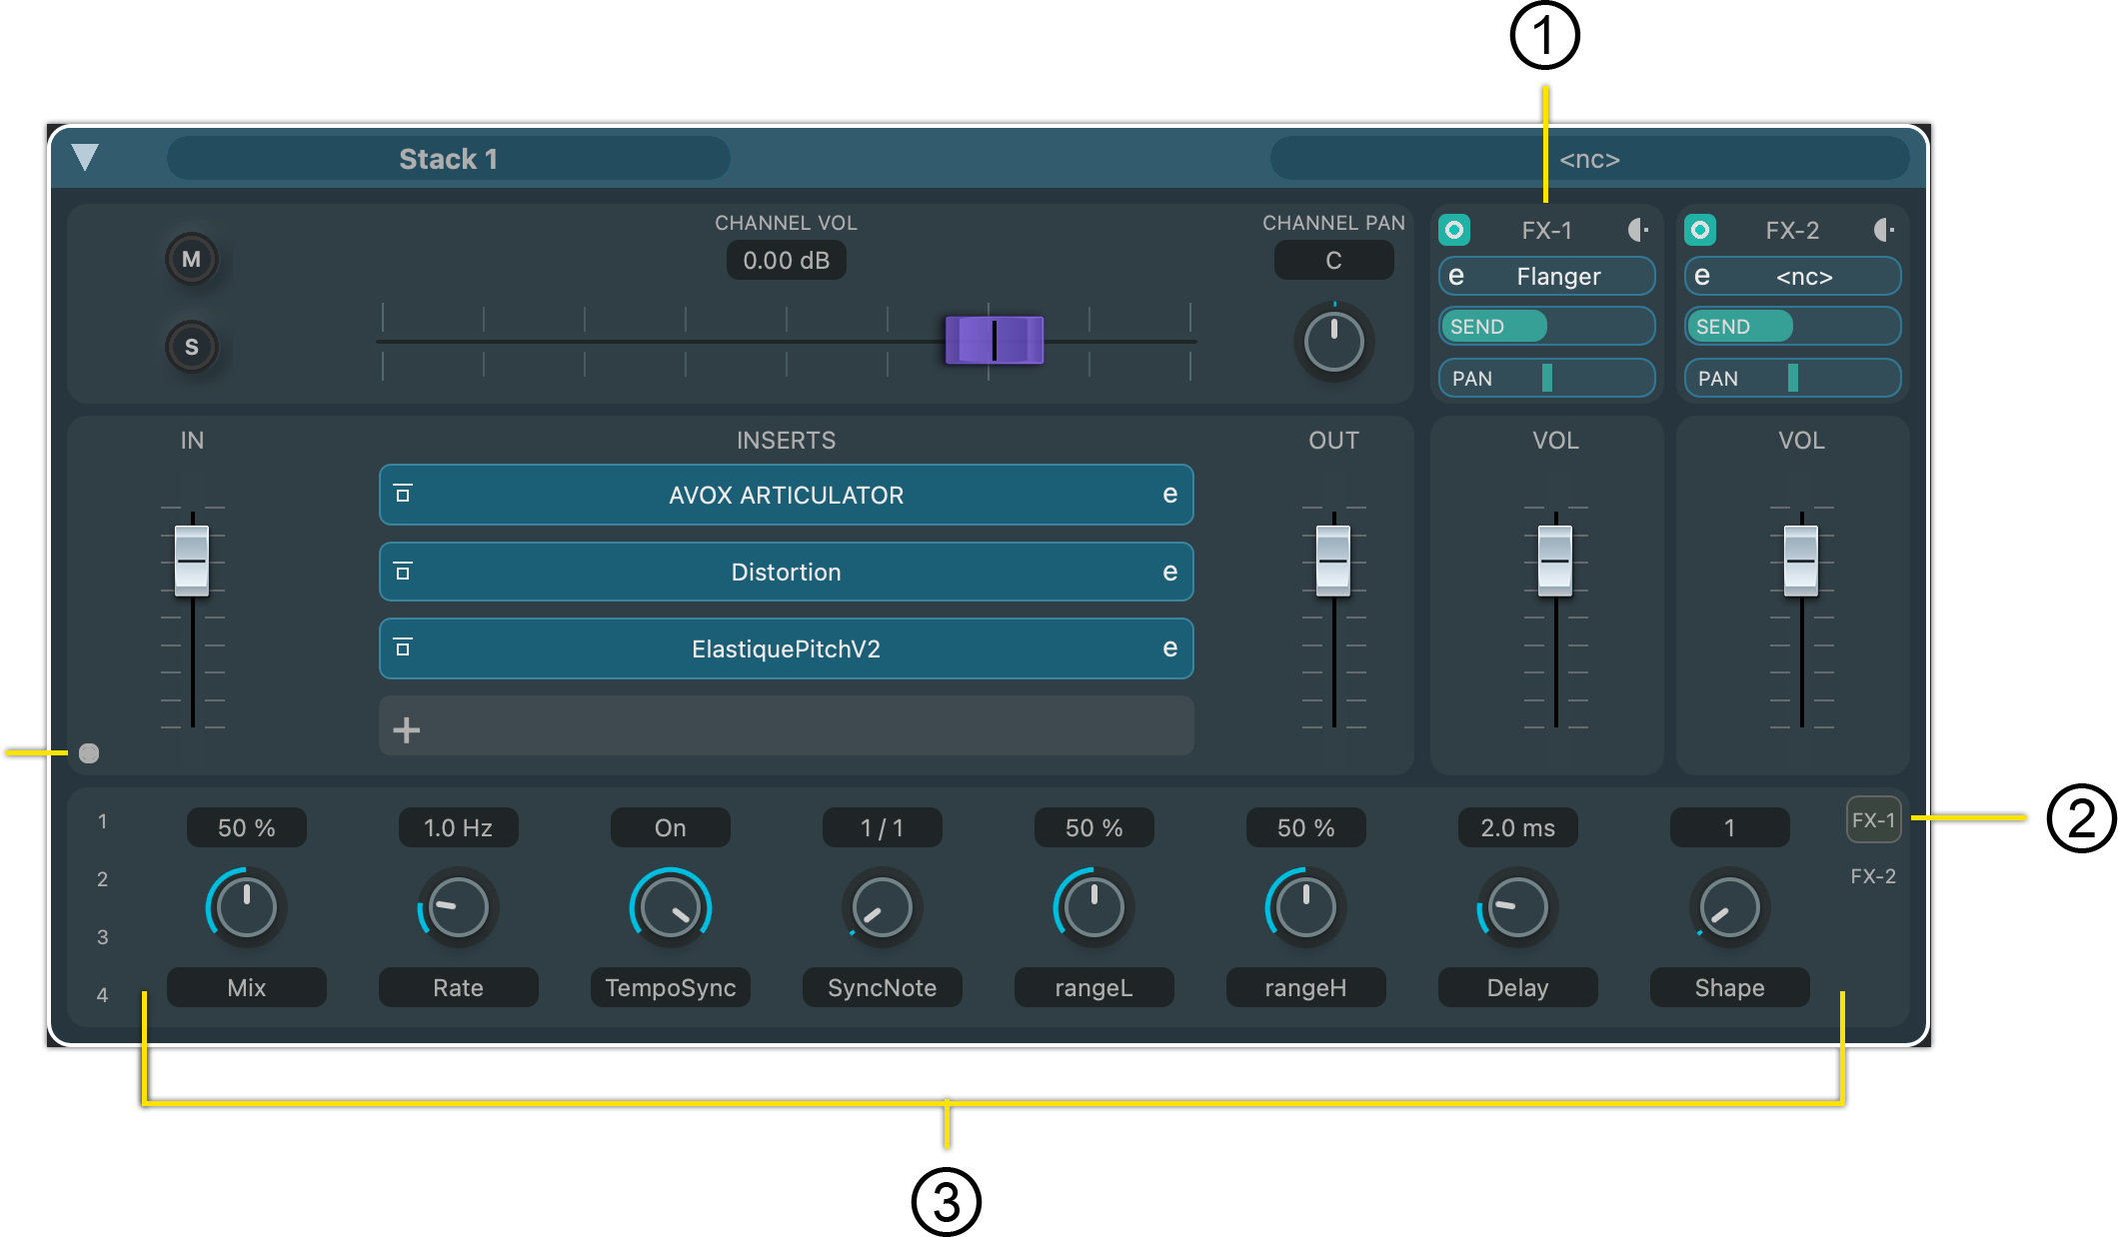2118x1237 pixels.
Task: Toggle the FX-1 power button
Action: coord(1454,231)
